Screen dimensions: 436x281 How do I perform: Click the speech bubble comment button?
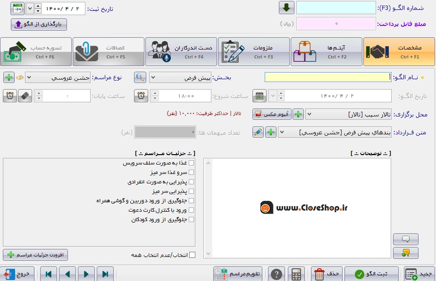(x=406, y=239)
